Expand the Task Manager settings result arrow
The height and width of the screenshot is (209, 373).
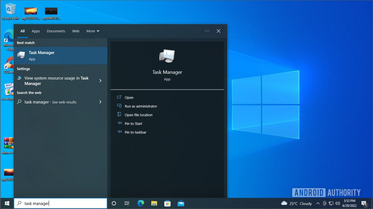100,81
